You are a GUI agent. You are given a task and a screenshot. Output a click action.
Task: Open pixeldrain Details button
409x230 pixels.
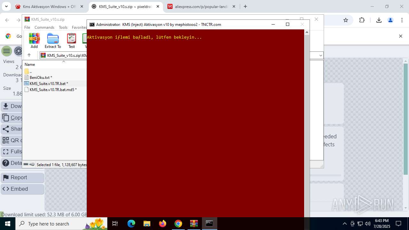click(12, 163)
